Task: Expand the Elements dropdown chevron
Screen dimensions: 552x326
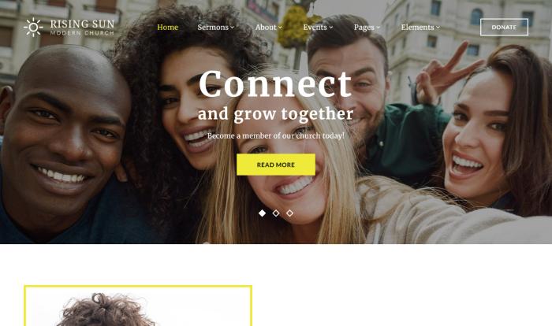Action: click(x=438, y=28)
